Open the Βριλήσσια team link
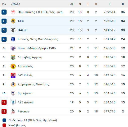Image resolution: width=128 pixels, height=127 pixels. tap(25, 93)
